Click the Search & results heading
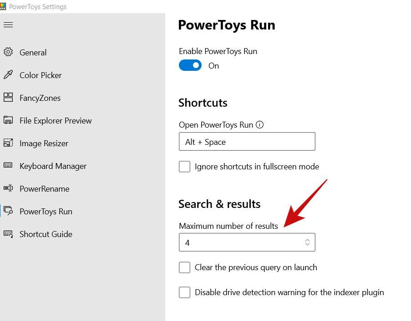The height and width of the screenshot is (321, 411). pyautogui.click(x=219, y=204)
